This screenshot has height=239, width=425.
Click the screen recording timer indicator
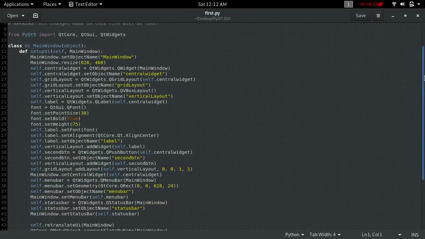click(372, 4)
